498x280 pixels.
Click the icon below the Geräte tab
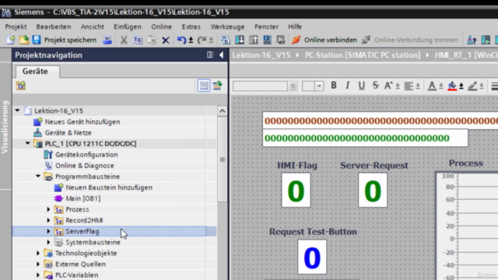(21, 86)
